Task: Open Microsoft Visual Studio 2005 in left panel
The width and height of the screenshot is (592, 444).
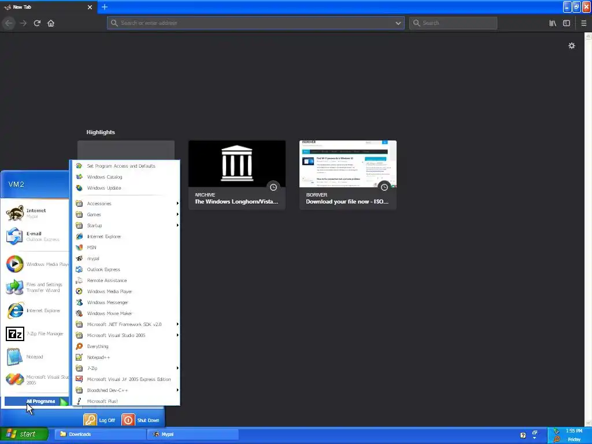Action: pos(36,379)
